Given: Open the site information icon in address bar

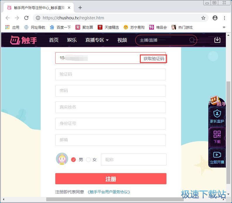Looking at the screenshot, I should tap(38, 18).
